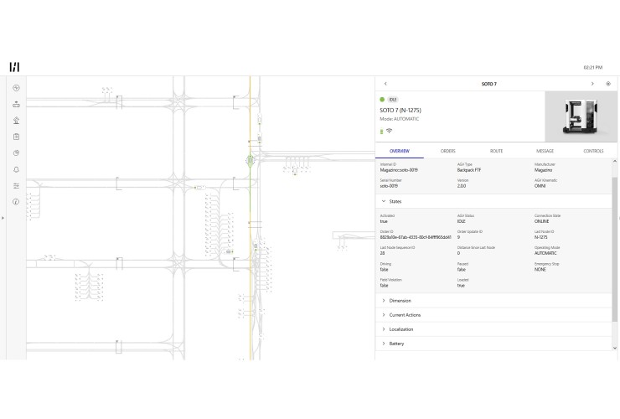Switch to the Orders tab
This screenshot has height=419, width=620.
pos(448,151)
